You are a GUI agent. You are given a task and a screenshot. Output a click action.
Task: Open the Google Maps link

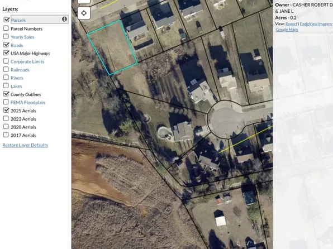point(287,30)
